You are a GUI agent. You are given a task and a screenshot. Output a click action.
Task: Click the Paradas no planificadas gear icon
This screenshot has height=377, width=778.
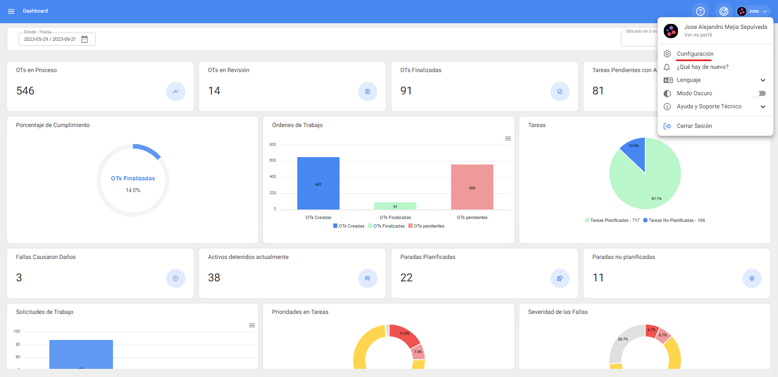752,278
